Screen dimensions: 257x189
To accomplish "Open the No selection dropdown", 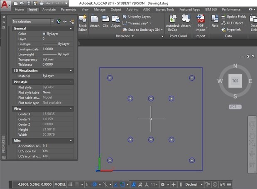I will (33, 21).
